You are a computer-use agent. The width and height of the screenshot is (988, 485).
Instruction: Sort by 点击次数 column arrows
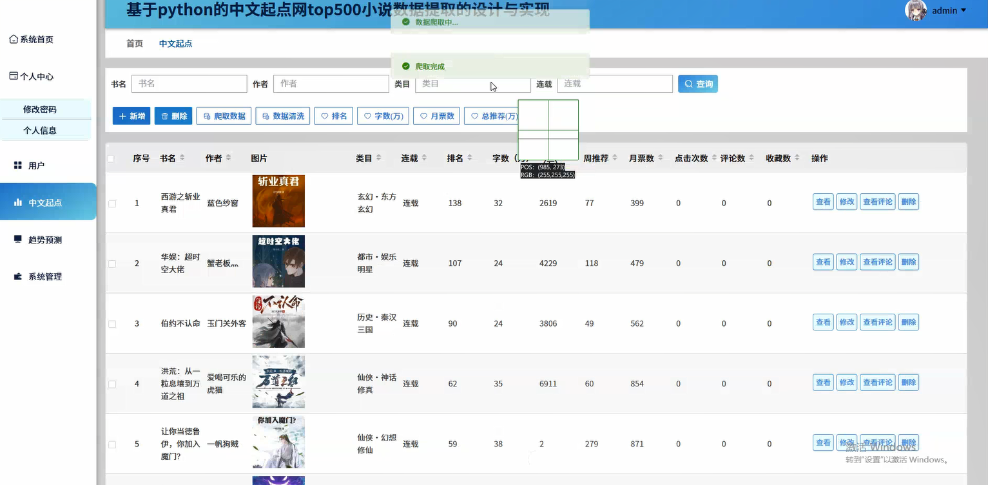(714, 158)
